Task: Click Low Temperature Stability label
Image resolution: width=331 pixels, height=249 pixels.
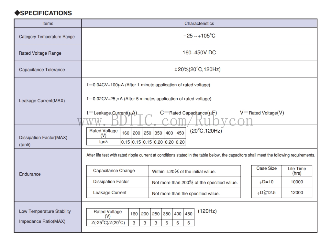Action: [45, 211]
